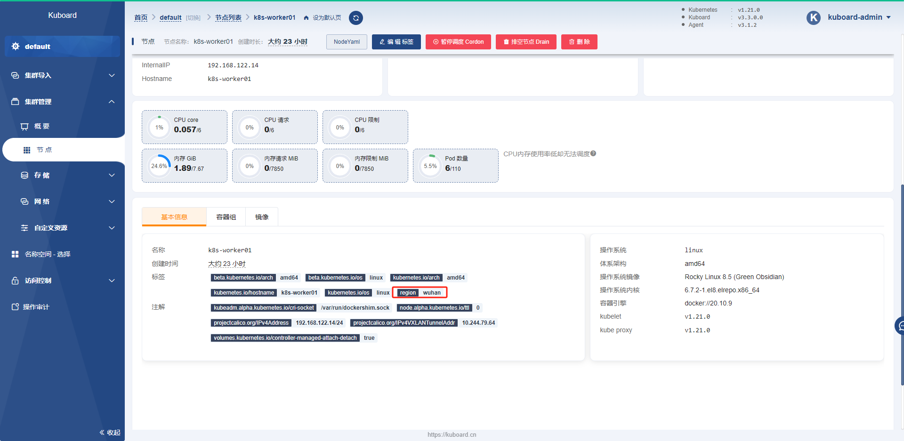Click the 存储 storage icon
The height and width of the screenshot is (441, 904).
pyautogui.click(x=24, y=175)
